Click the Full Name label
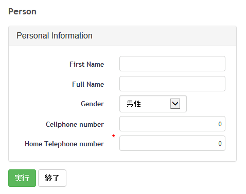 [88, 84]
